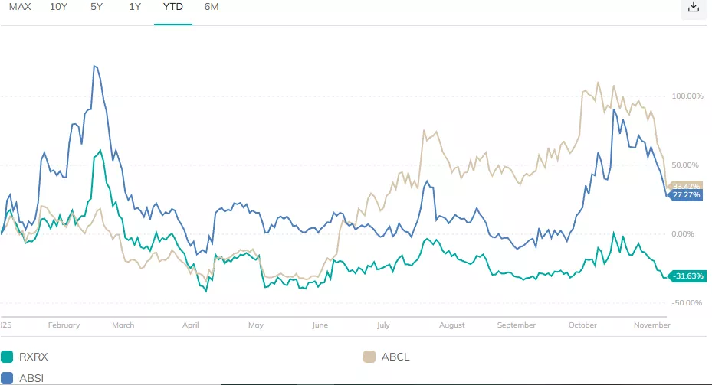The image size is (712, 385).
Task: Switch to the 6M range tab
Action: 212,7
